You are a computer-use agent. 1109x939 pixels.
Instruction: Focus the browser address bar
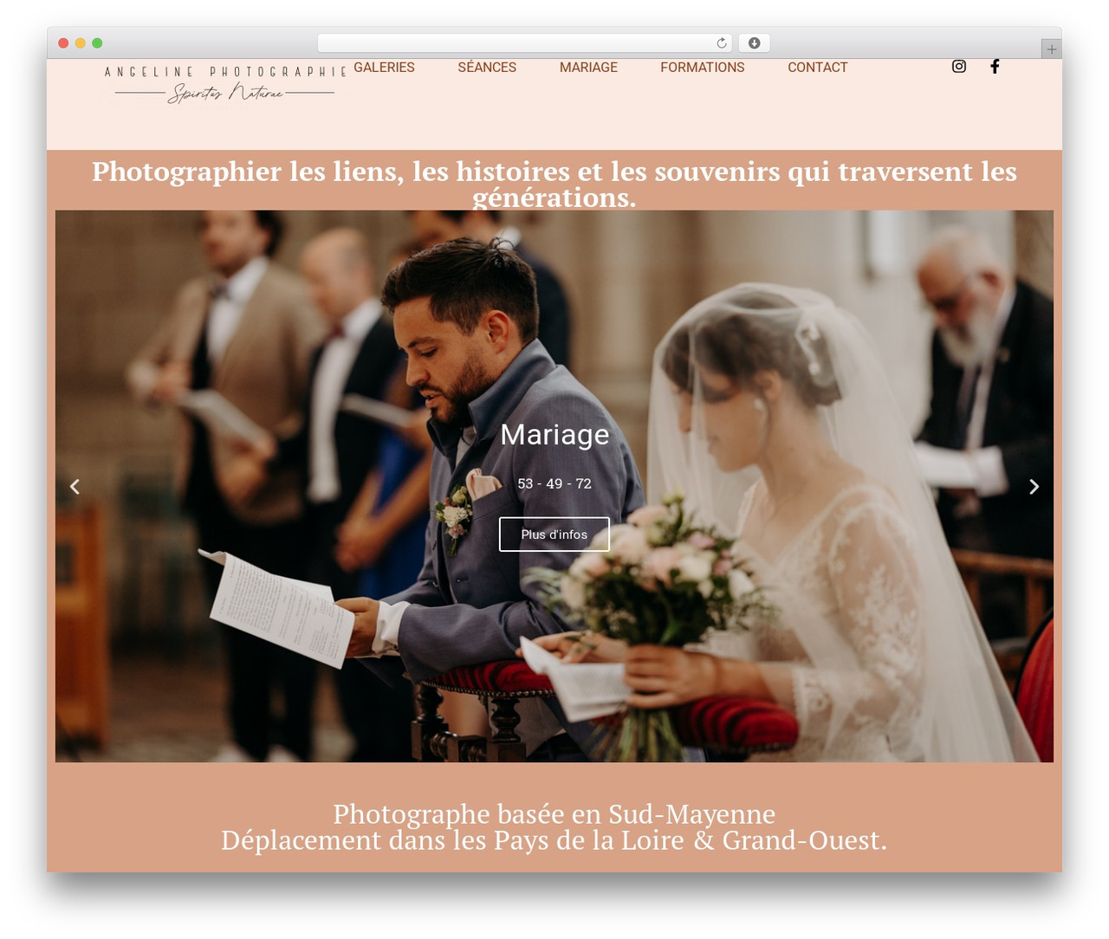click(524, 43)
